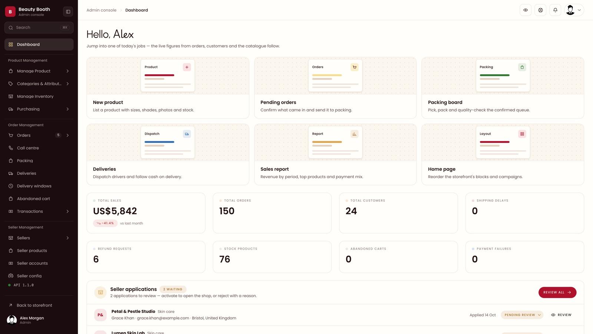
Task: Expand the Orders submenu chevron
Action: click(67, 135)
